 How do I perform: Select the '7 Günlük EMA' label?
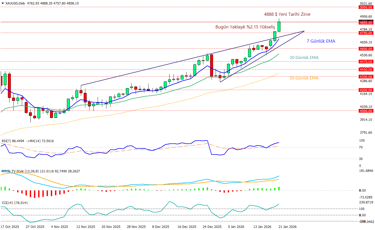[321, 41]
